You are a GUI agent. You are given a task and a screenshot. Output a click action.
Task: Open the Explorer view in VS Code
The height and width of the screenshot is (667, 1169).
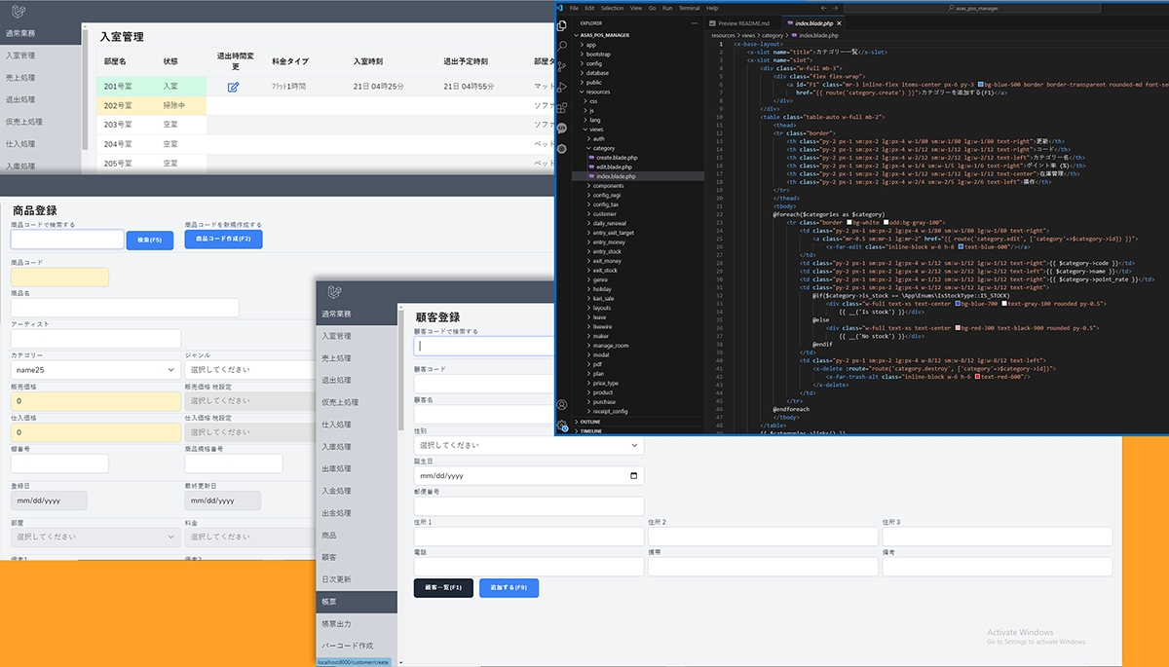click(x=564, y=23)
